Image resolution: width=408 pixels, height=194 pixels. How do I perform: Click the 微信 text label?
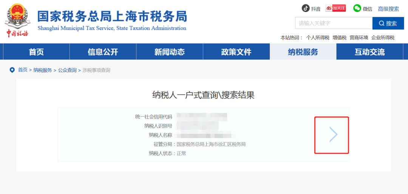point(368,9)
